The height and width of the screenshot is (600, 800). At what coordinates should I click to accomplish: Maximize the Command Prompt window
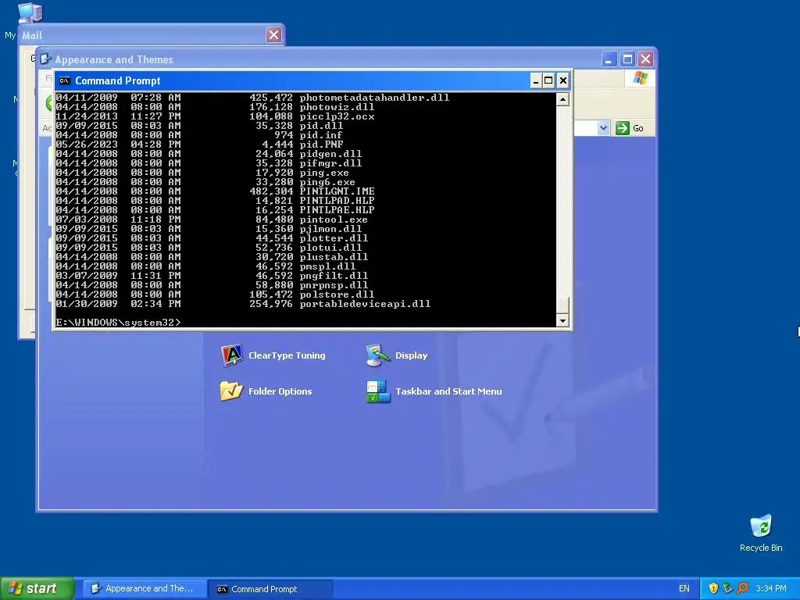pos(548,80)
